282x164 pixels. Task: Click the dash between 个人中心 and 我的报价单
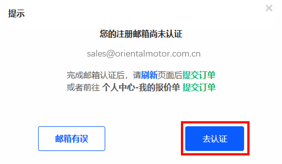pos(137,88)
